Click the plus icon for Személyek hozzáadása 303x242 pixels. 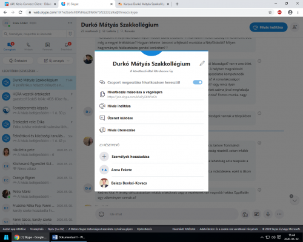click(x=104, y=157)
